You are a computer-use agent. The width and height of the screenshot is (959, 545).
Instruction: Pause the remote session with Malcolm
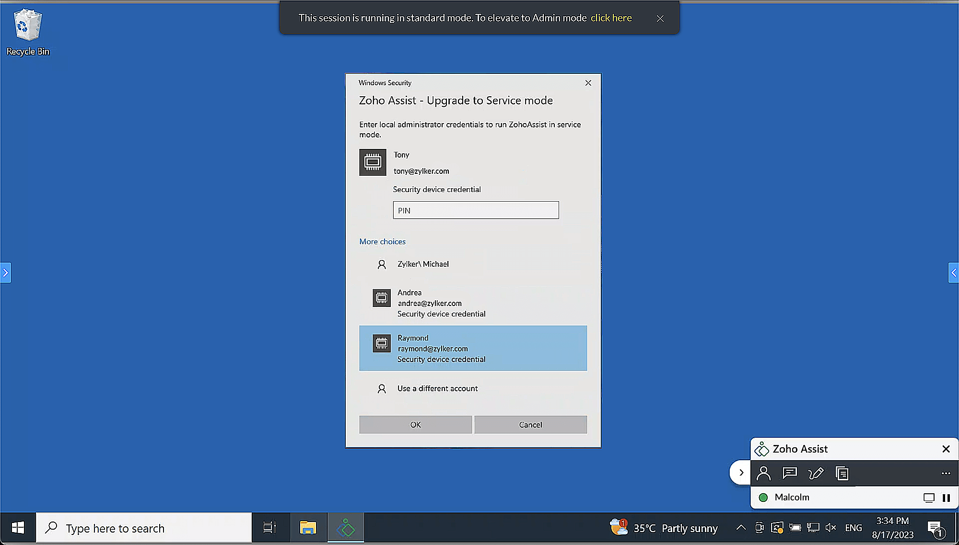point(947,498)
